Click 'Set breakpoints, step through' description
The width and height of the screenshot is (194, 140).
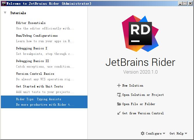(45, 54)
